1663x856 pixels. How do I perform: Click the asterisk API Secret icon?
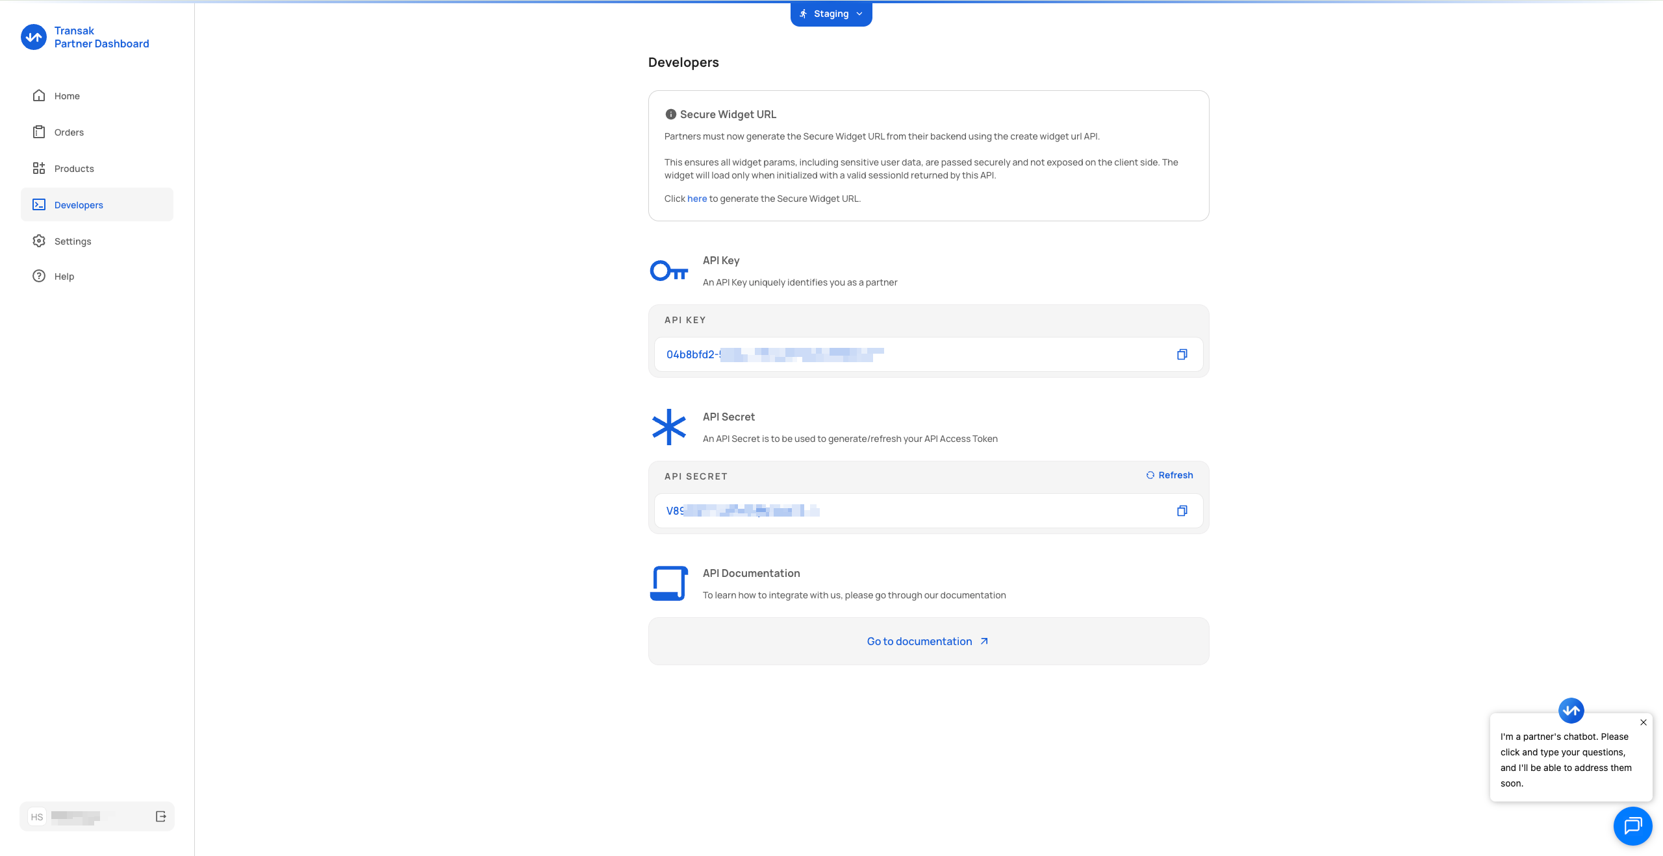point(668,427)
